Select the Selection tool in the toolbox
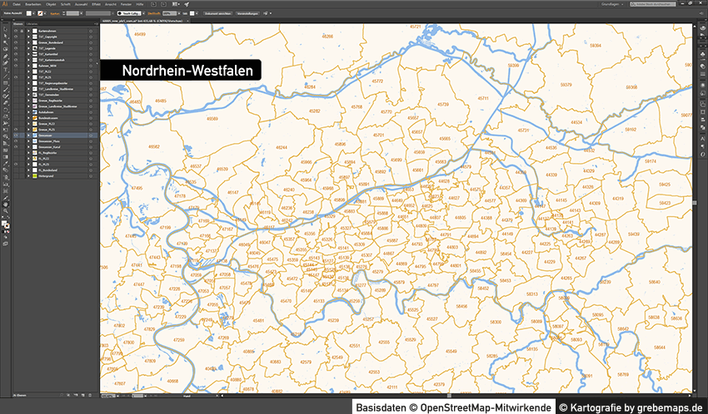This screenshot has width=708, height=414. pyautogui.click(x=5, y=29)
